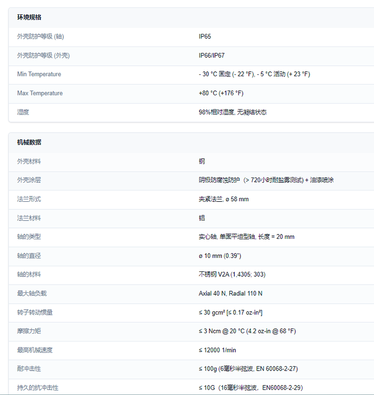Viewport: 374px width, 395px height.
Task: Select the 铝 flange material value
Action: click(202, 218)
